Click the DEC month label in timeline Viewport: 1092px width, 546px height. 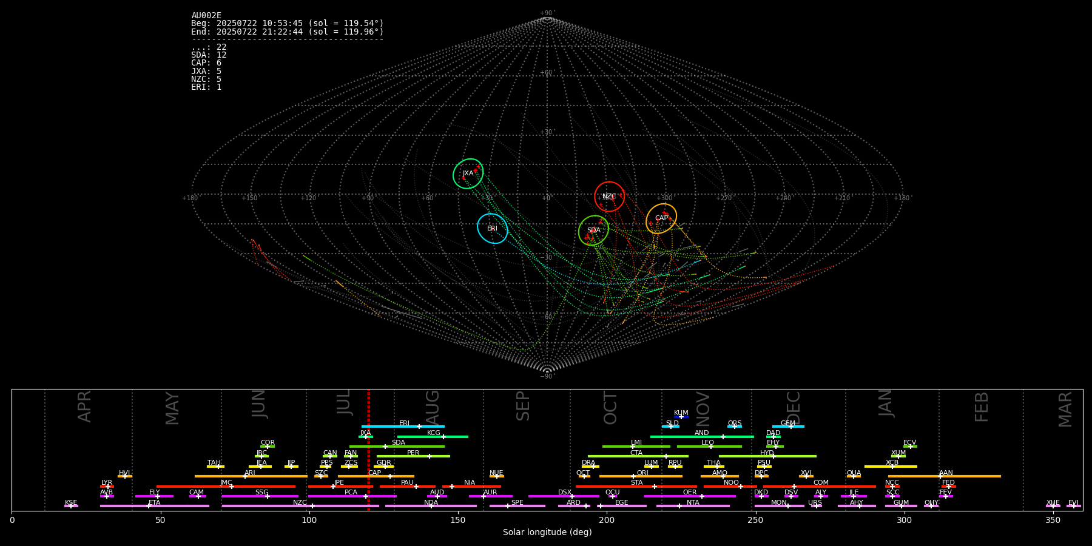[794, 408]
